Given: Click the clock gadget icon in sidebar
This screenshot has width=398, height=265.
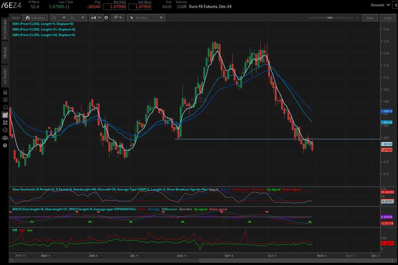Looking at the screenshot, I should click(x=5, y=130).
